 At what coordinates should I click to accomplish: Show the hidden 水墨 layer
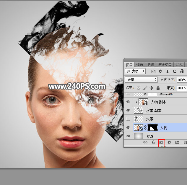point(128,119)
